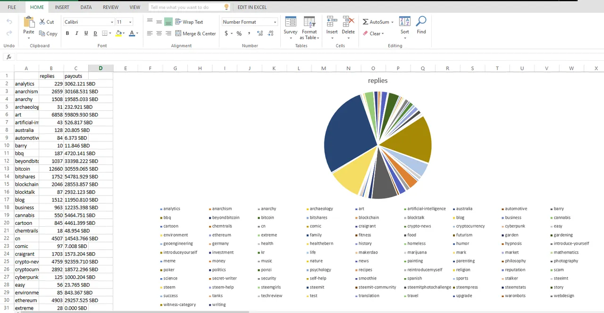Align text left in cell
Image resolution: width=604 pixels, height=313 pixels.
click(x=150, y=33)
